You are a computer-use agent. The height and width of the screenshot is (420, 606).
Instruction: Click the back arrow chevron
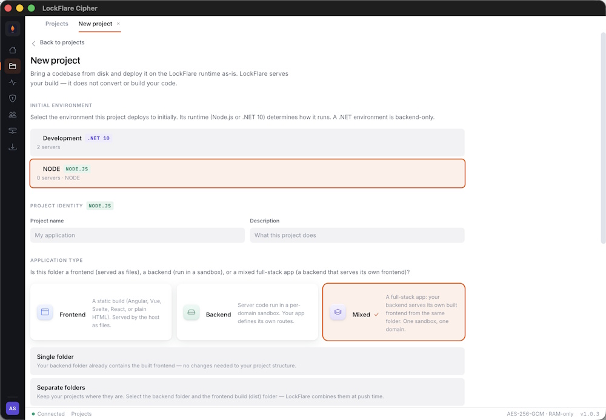click(33, 43)
